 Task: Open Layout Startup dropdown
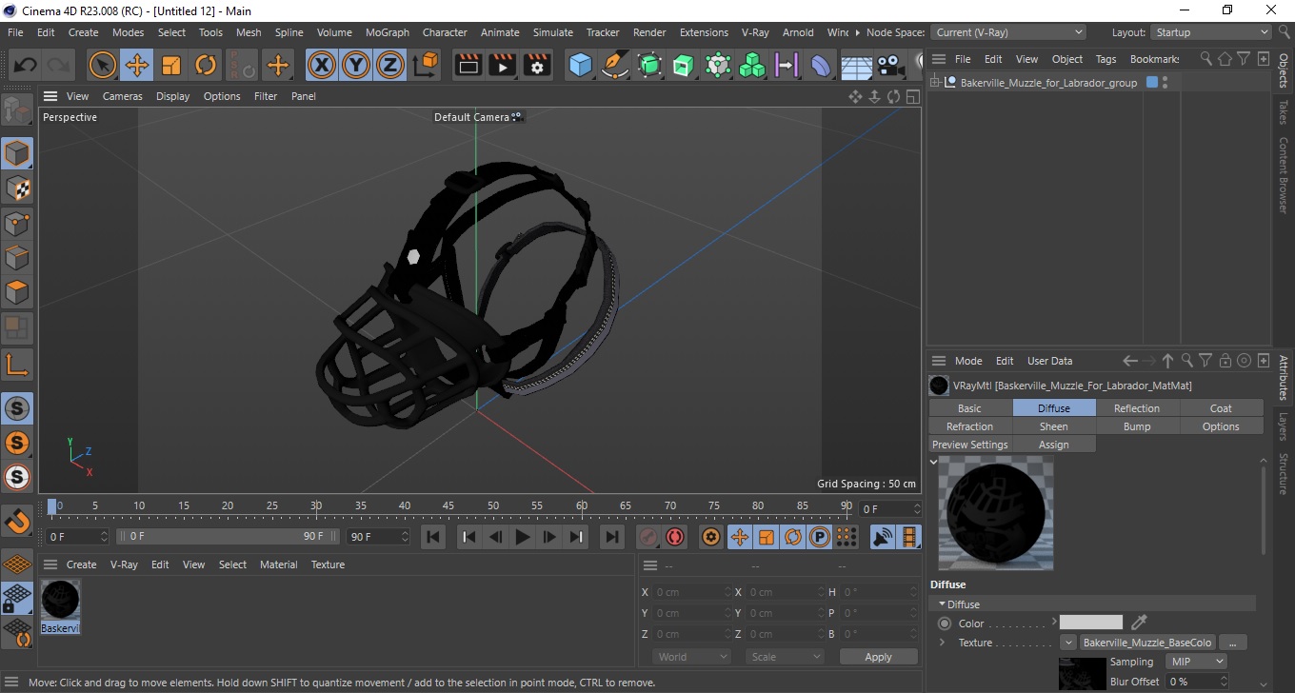click(1211, 32)
